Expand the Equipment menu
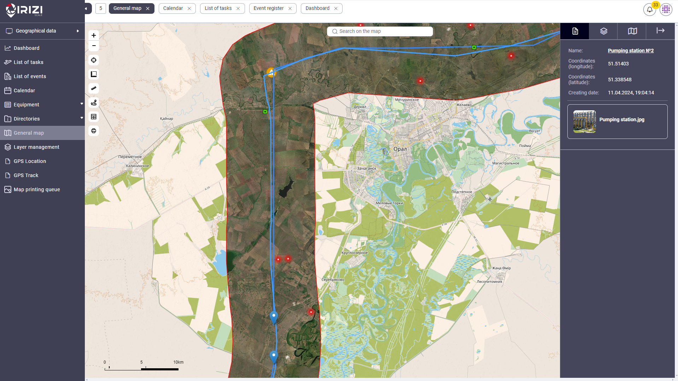The width and height of the screenshot is (678, 381). [x=82, y=104]
